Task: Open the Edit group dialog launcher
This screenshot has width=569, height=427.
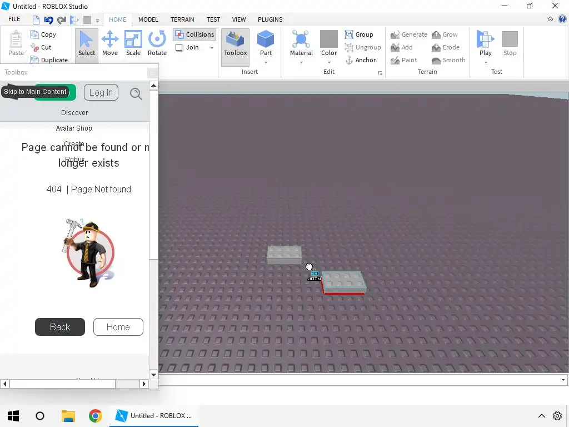Action: tap(380, 73)
